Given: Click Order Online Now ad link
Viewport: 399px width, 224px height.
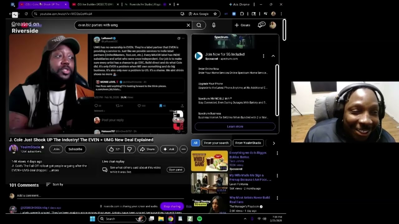Looking at the screenshot, I should click(209, 69).
